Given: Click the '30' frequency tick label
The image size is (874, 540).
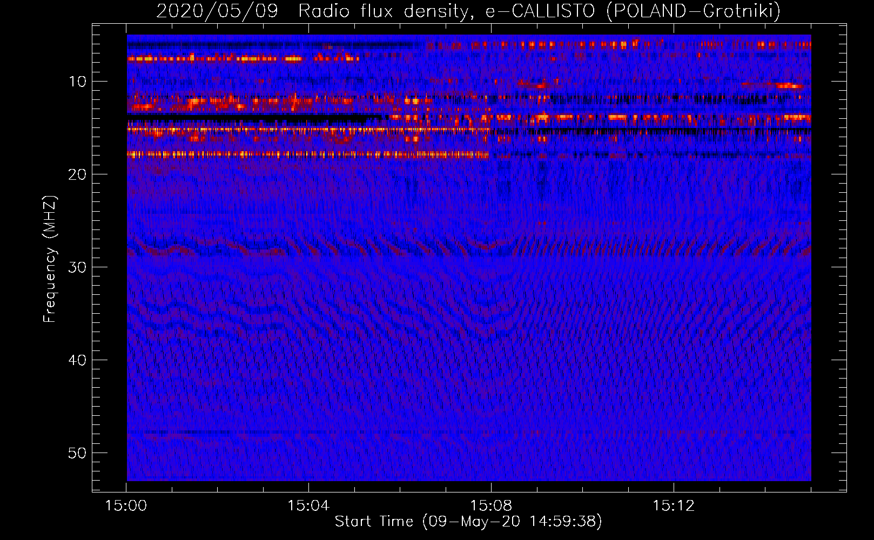Looking at the screenshot, I should tap(78, 267).
